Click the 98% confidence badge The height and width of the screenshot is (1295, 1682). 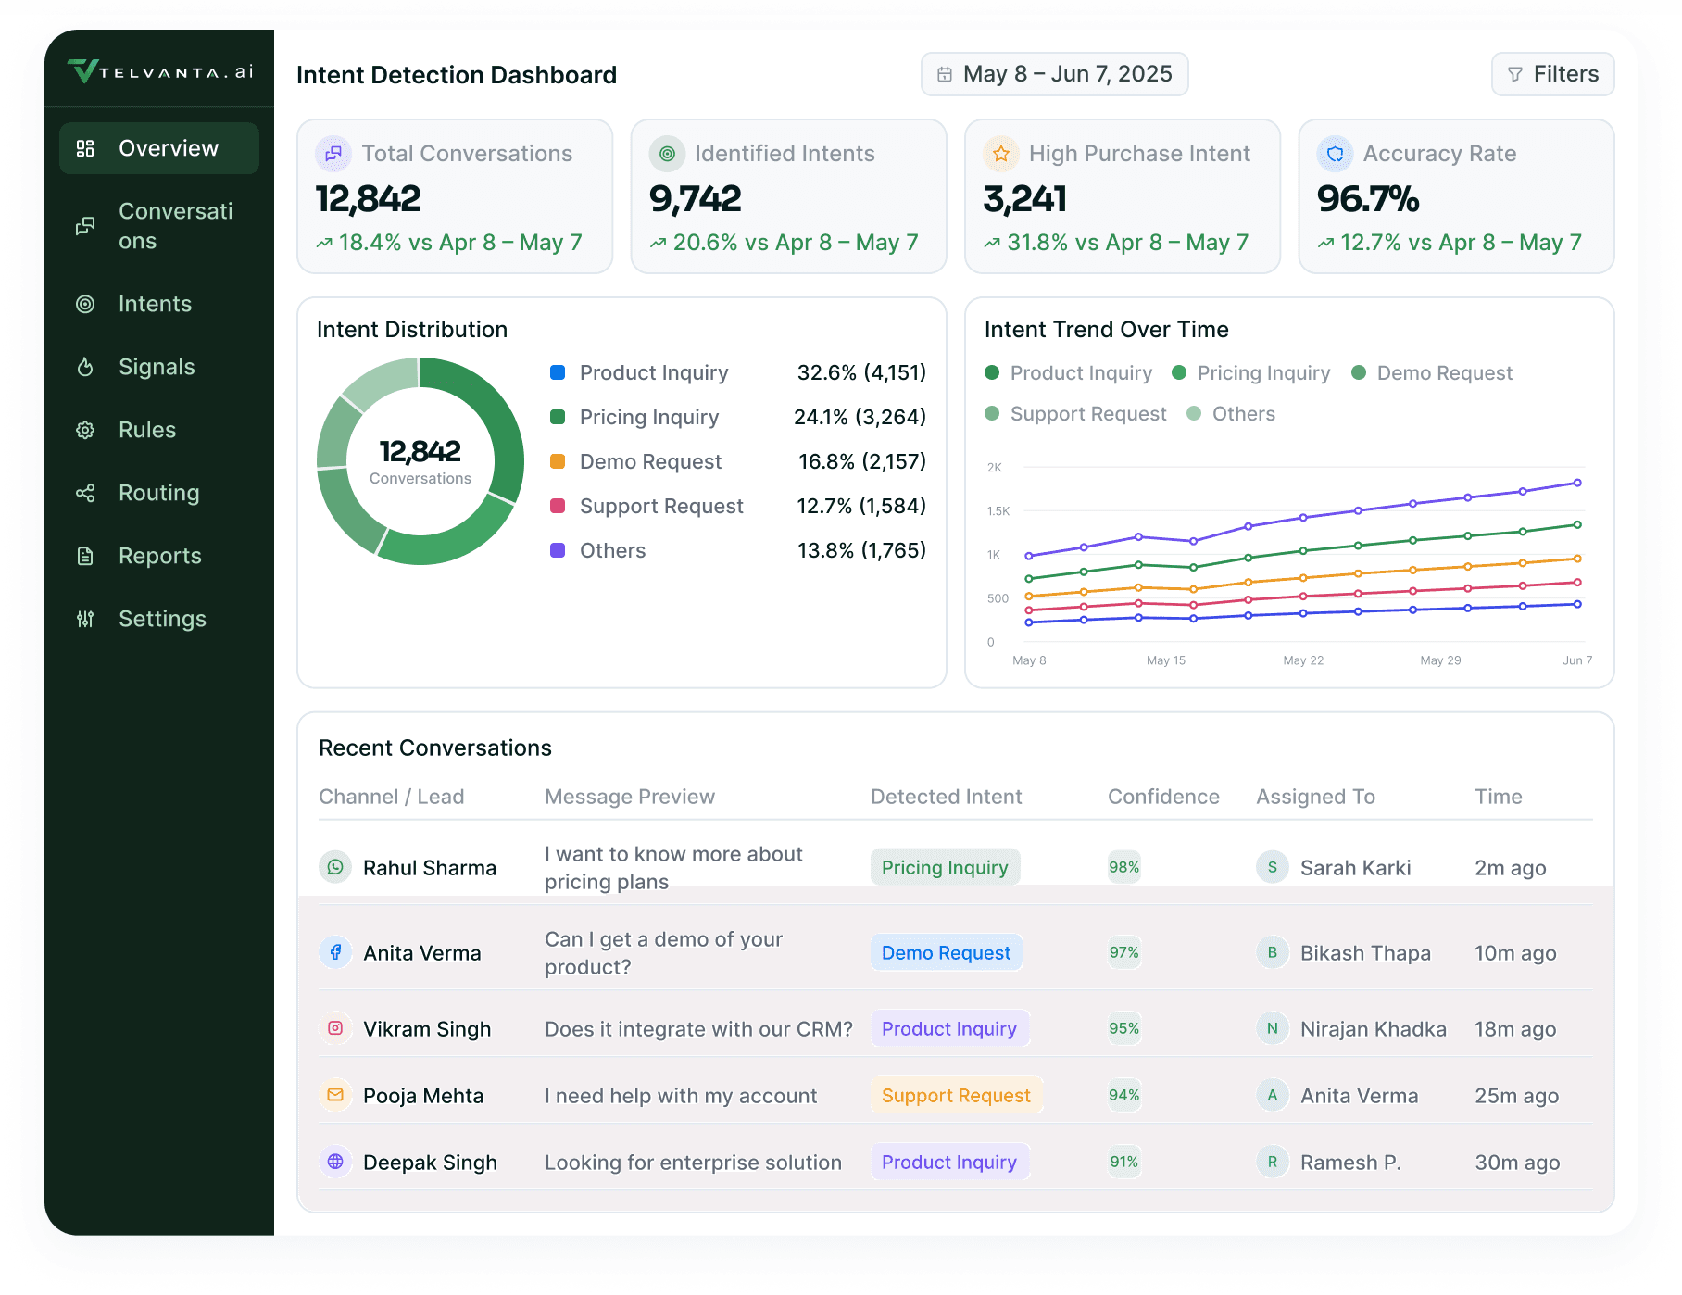pos(1124,867)
